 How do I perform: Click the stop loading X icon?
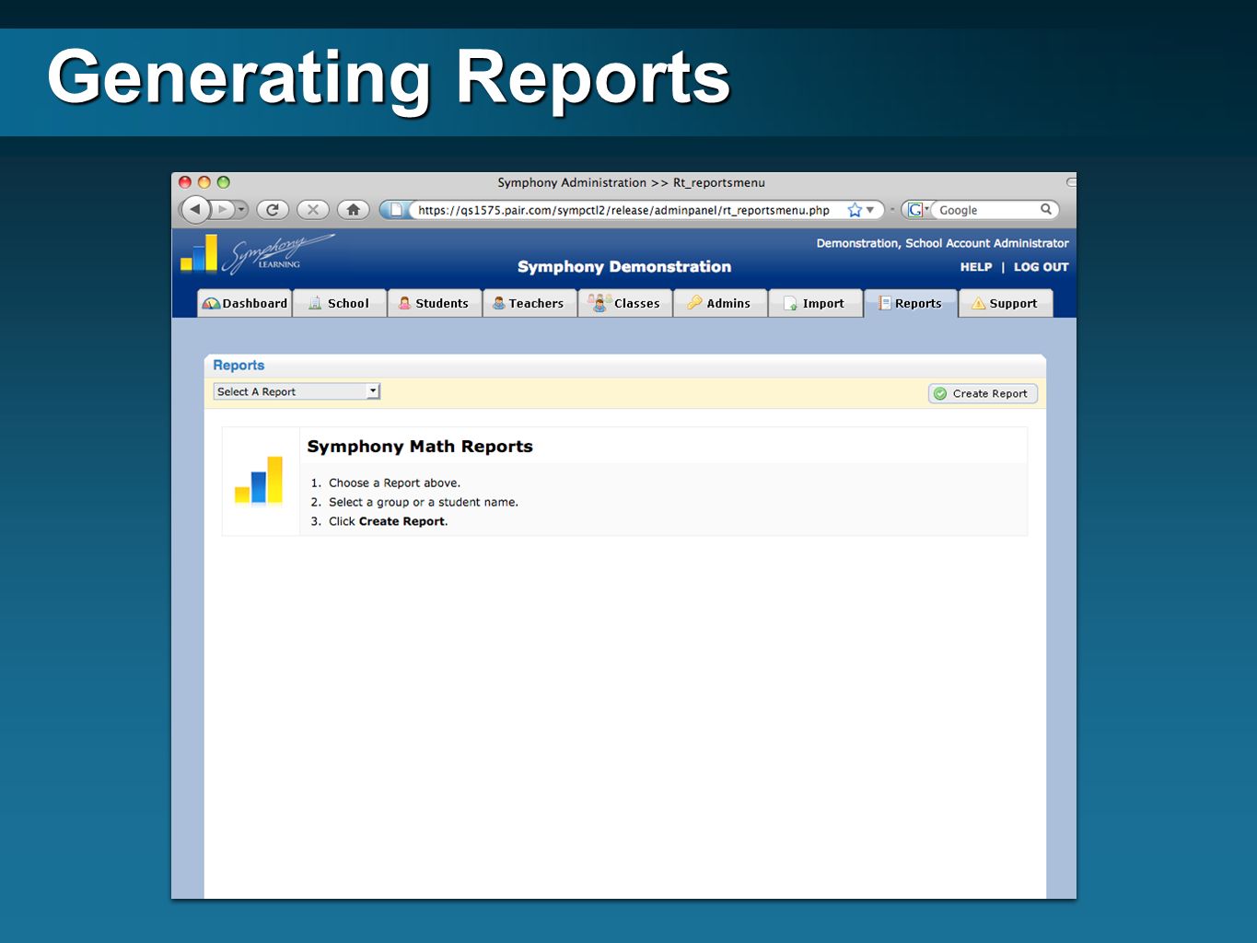tap(313, 210)
